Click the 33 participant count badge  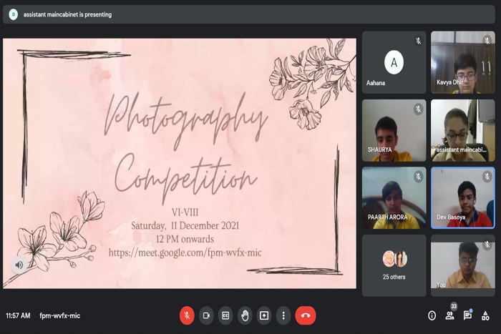coord(454,307)
